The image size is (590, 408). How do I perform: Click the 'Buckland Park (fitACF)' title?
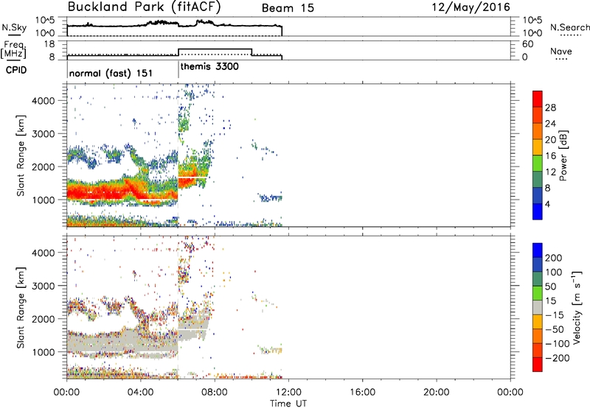coord(144,7)
